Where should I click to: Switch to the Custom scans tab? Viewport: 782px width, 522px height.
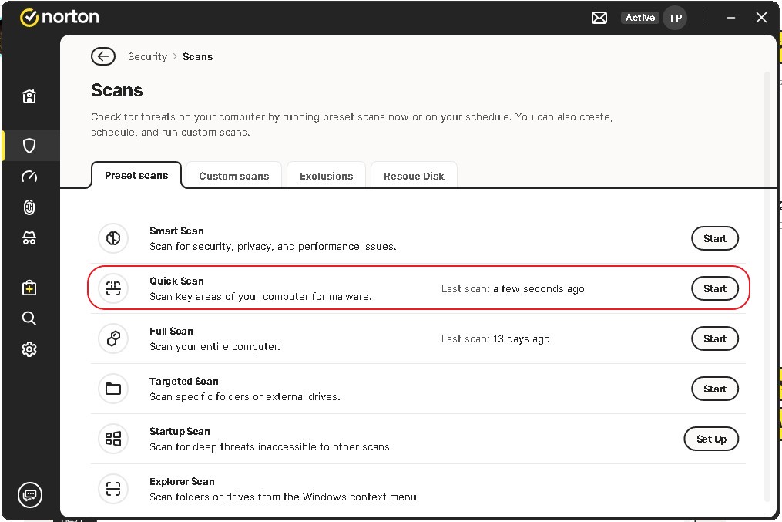point(234,176)
